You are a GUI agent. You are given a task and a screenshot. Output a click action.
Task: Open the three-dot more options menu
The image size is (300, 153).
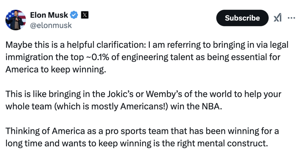pos(291,18)
